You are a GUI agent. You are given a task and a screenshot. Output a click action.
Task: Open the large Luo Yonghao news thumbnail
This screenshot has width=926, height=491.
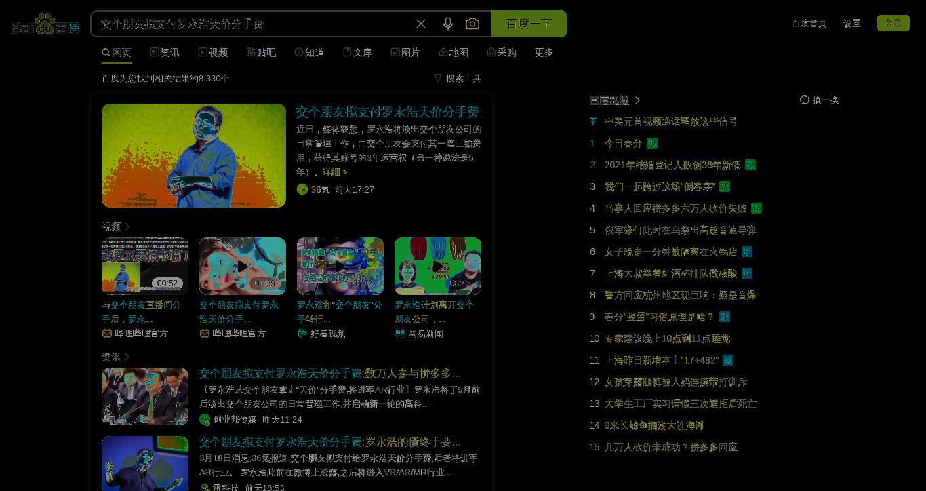click(194, 155)
